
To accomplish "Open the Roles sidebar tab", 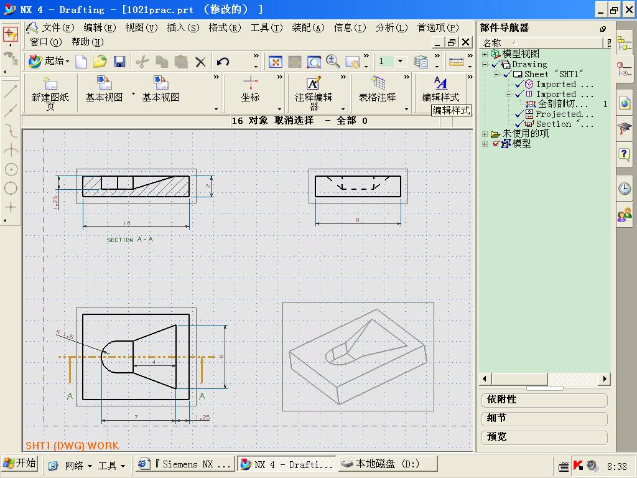I will 624,214.
